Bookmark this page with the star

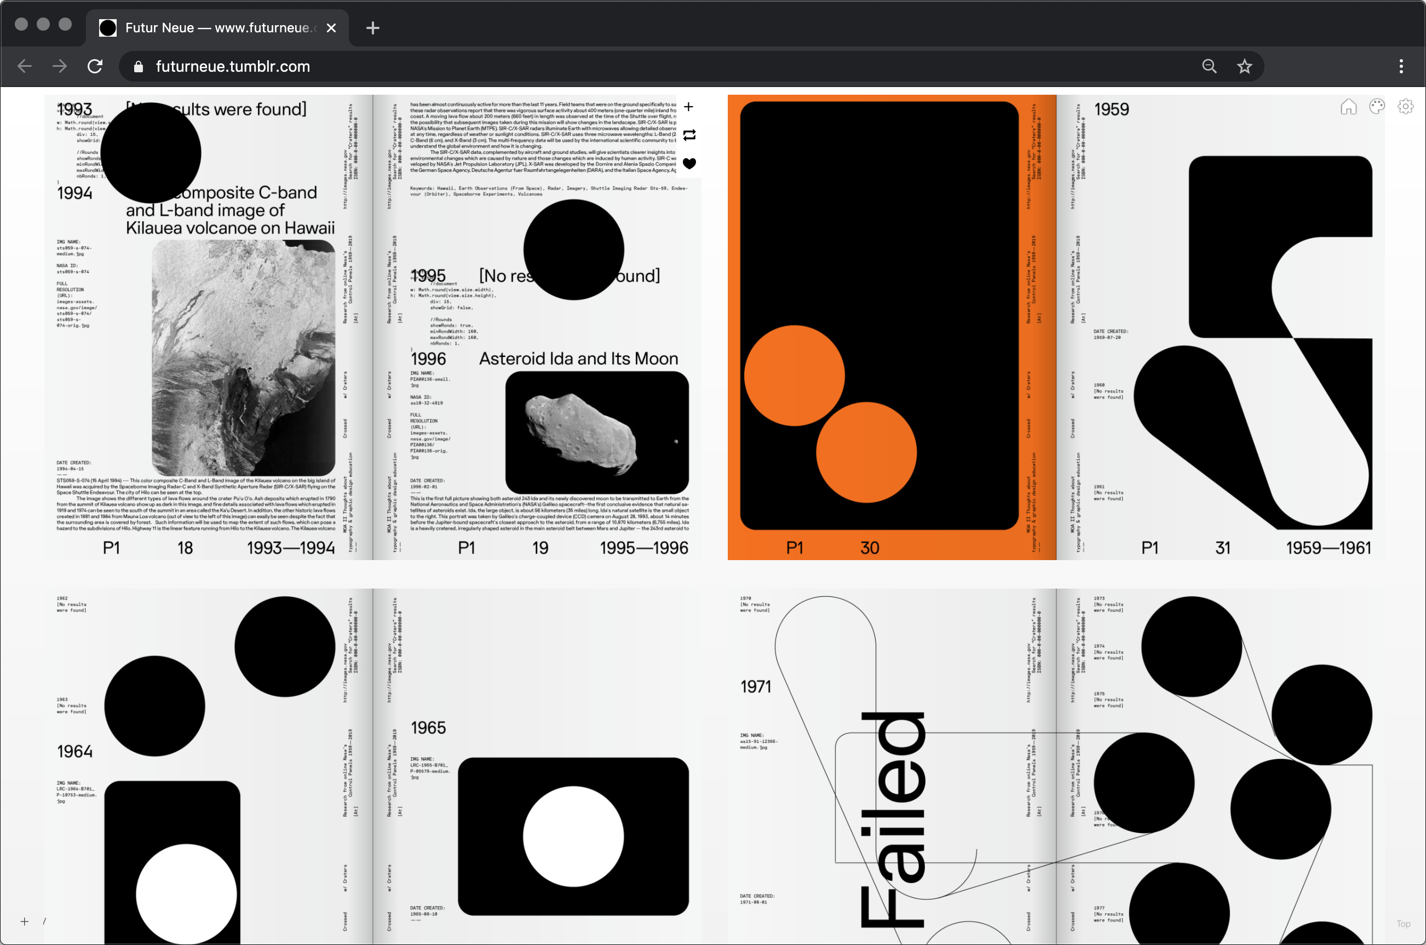(x=1245, y=66)
